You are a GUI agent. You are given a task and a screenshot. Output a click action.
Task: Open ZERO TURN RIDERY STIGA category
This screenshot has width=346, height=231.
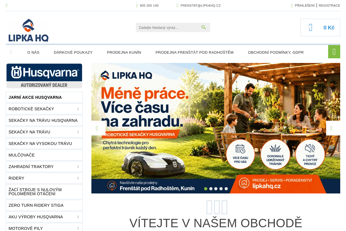tap(44, 205)
